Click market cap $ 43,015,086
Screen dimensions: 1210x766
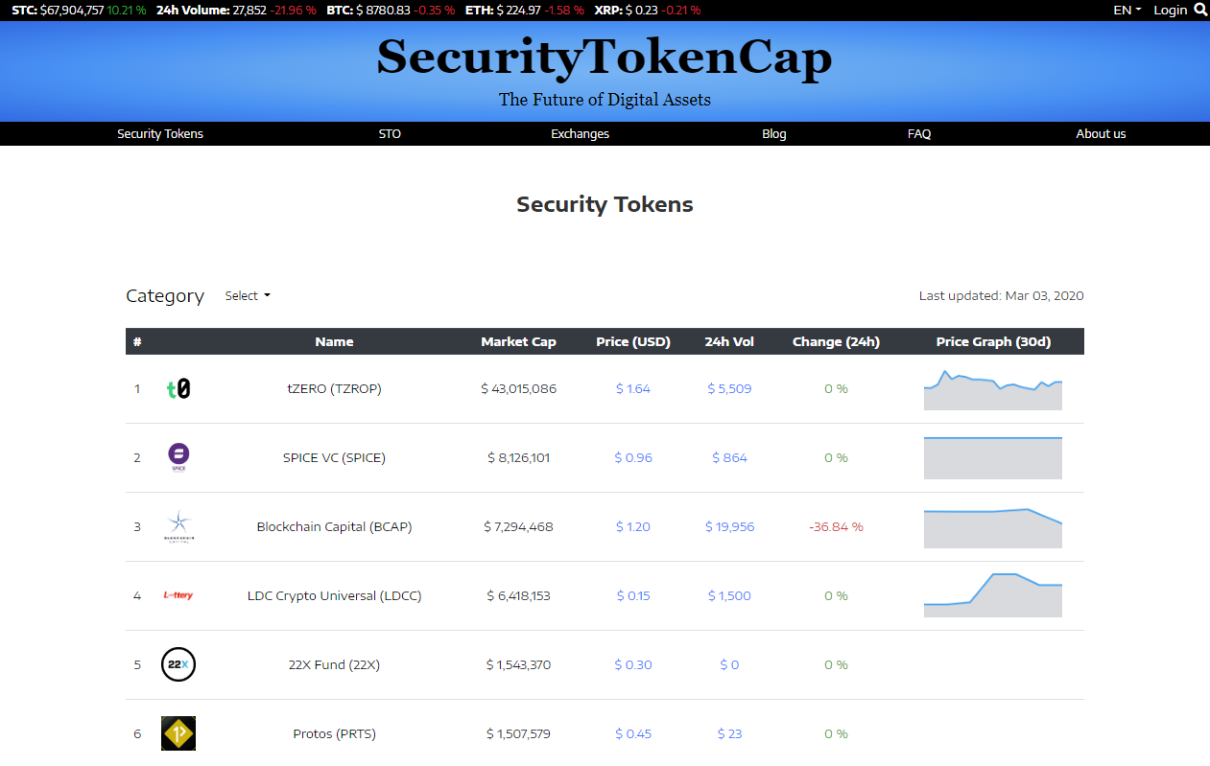[x=518, y=388]
